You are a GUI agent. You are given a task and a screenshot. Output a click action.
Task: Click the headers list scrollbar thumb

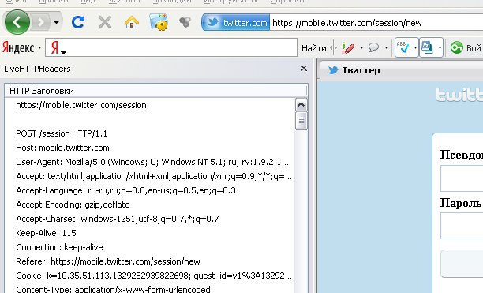301,121
